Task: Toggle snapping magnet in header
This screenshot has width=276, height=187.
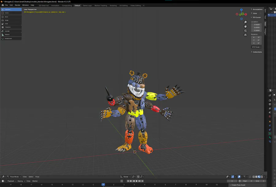Action: (x=138, y=177)
